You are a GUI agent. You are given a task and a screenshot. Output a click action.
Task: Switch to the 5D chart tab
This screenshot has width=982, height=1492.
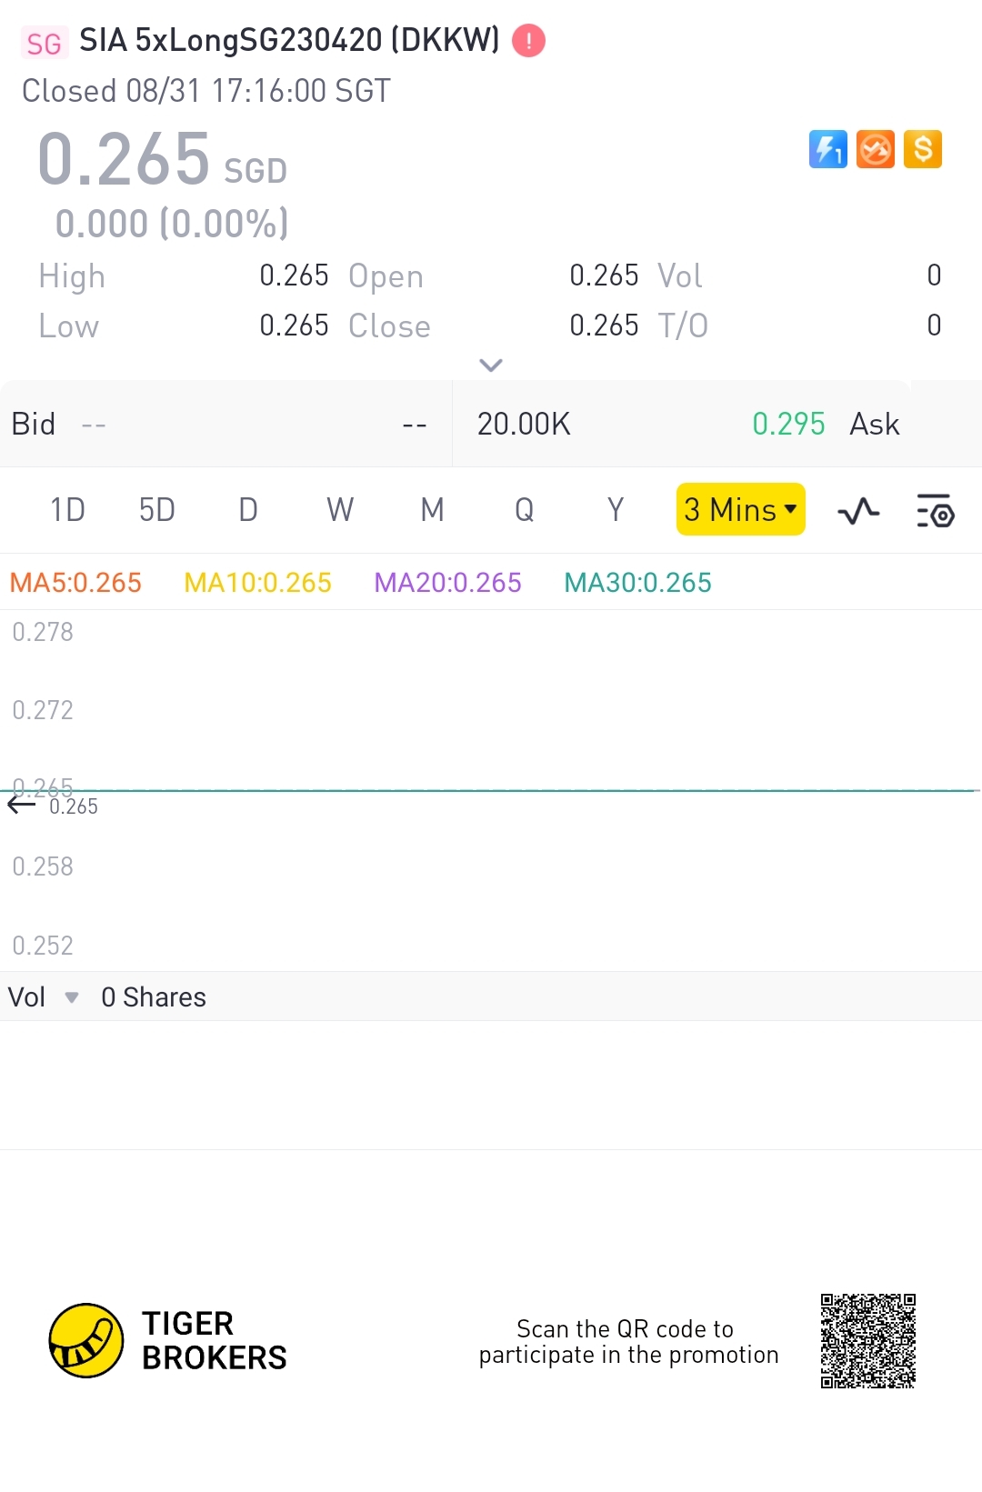[x=156, y=510]
